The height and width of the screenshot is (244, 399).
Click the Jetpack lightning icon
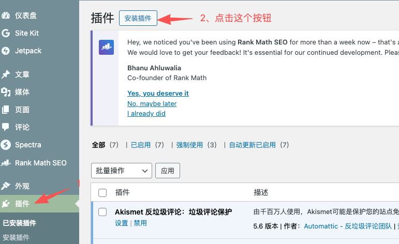6,51
